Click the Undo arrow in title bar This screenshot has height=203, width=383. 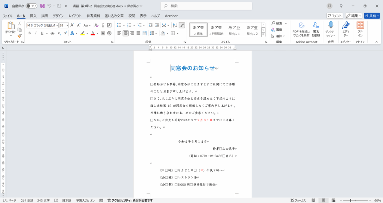pyautogui.click(x=50, y=6)
